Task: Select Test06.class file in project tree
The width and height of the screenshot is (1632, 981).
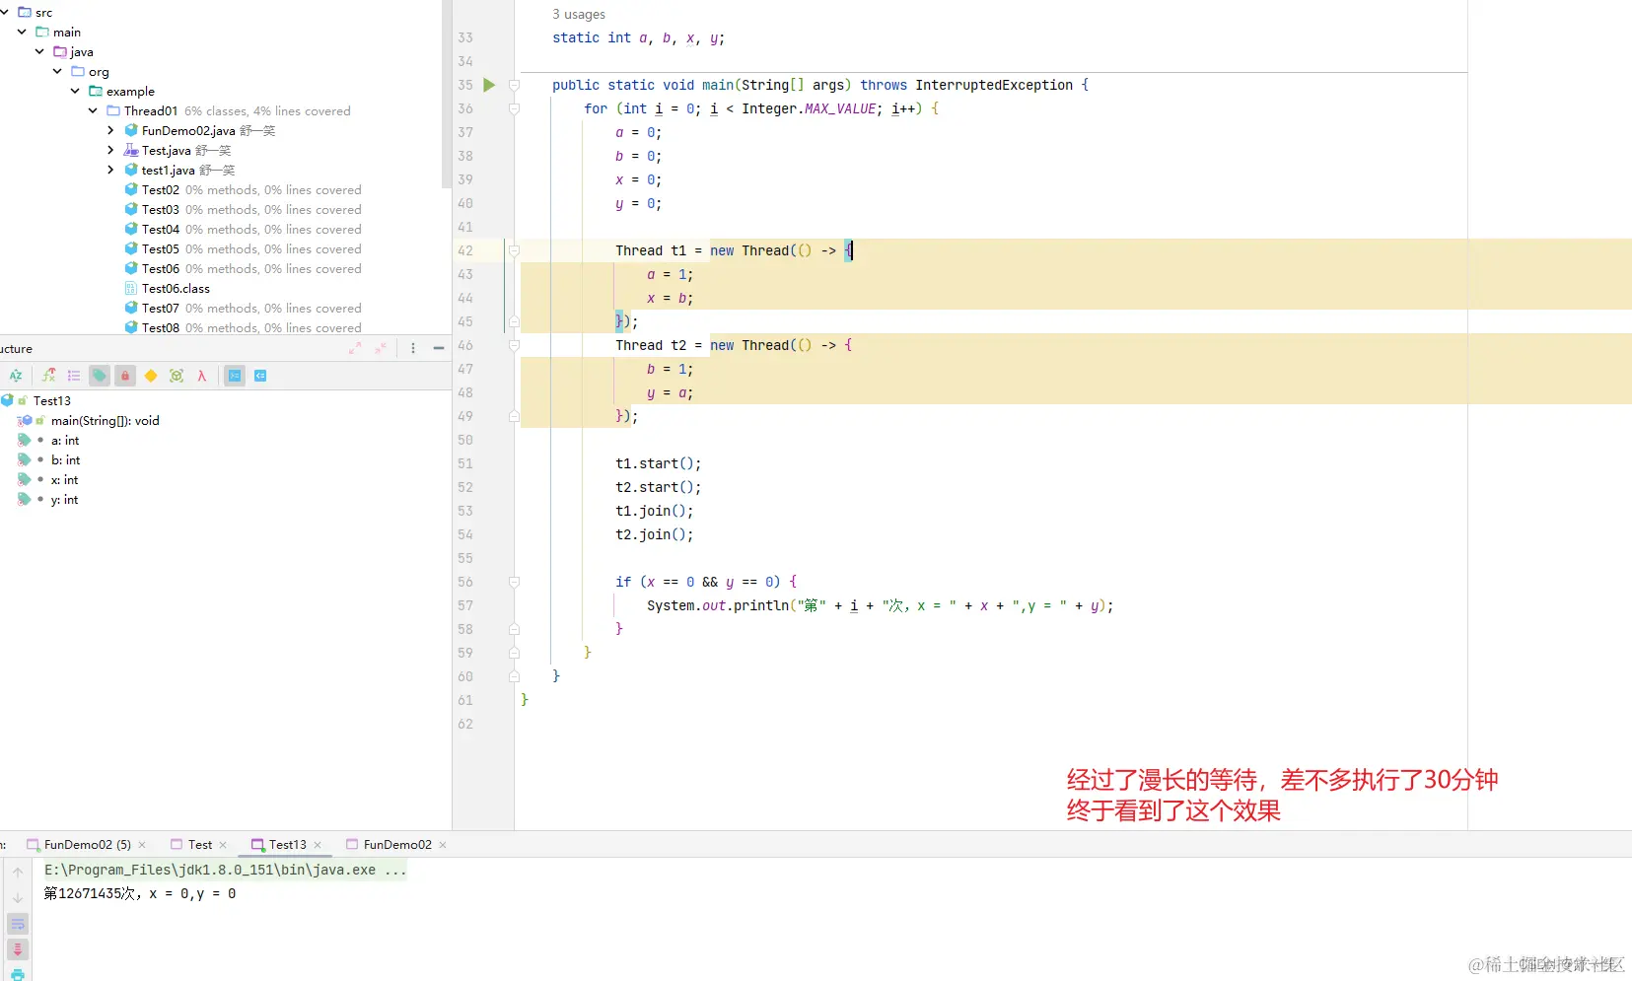Action: (x=176, y=288)
